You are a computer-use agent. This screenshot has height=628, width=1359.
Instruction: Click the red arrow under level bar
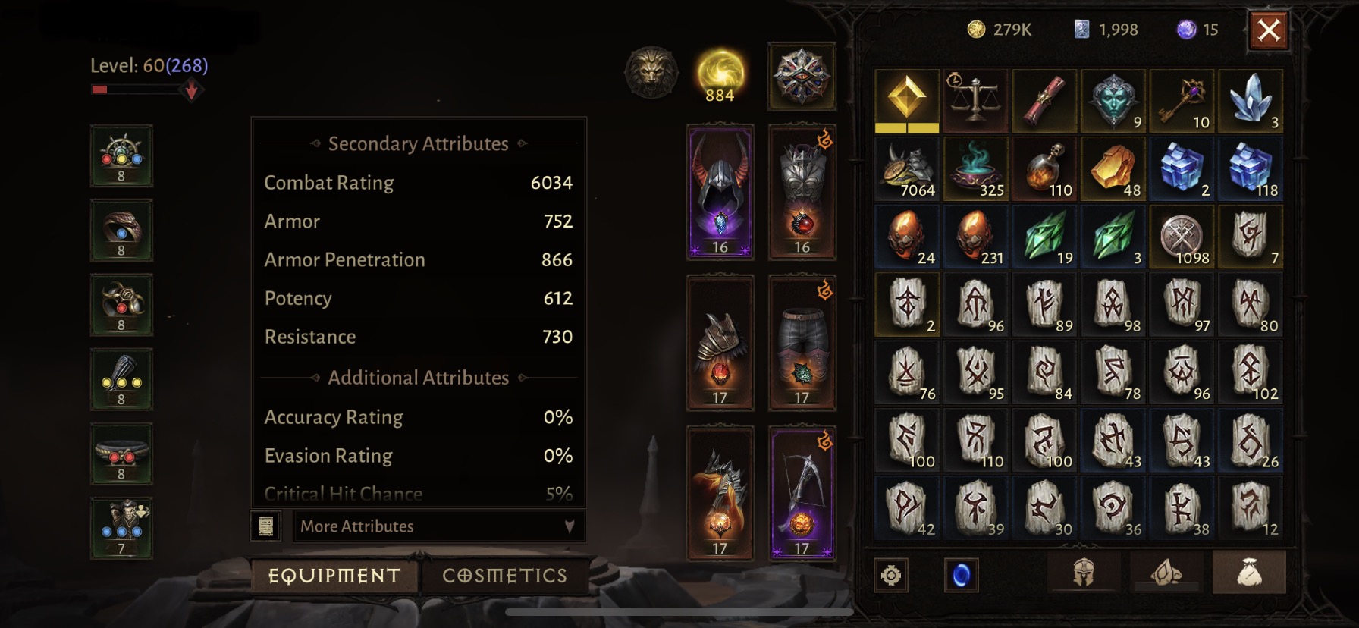[192, 92]
